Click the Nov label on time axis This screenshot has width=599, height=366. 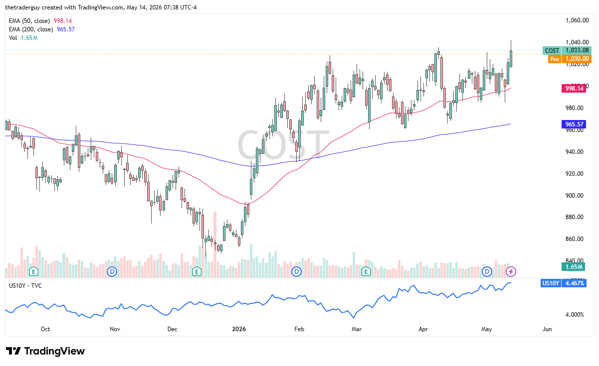(x=115, y=329)
